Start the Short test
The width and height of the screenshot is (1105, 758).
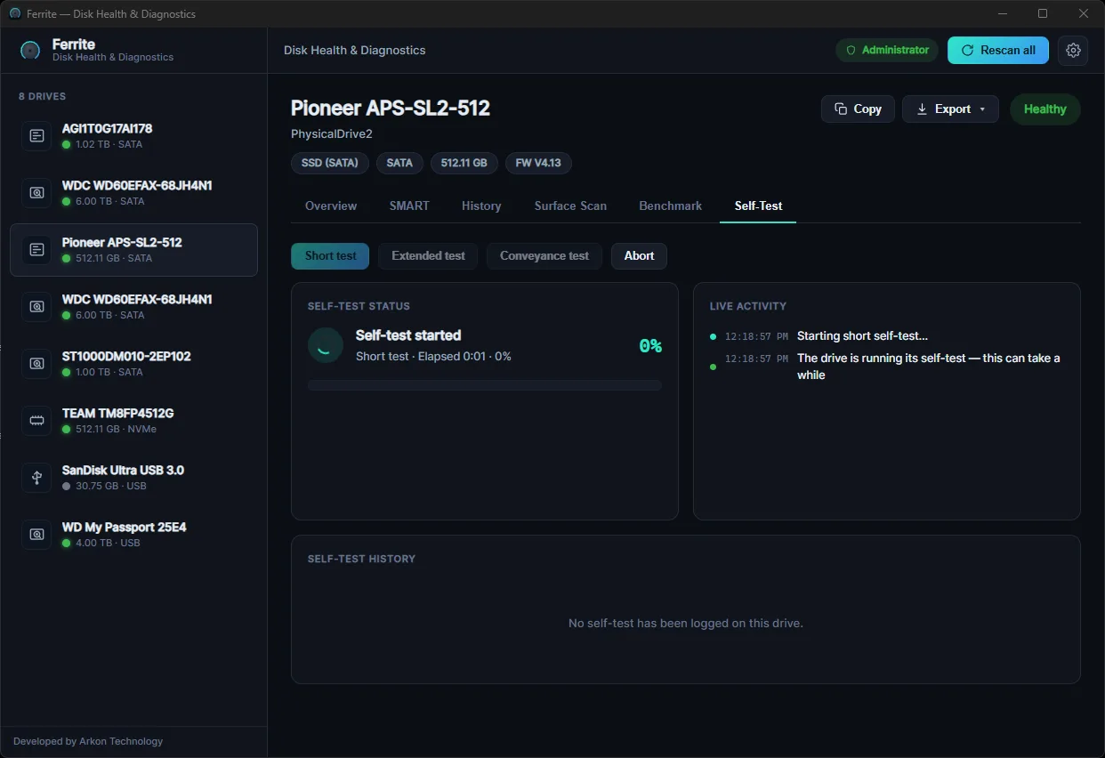pos(330,256)
